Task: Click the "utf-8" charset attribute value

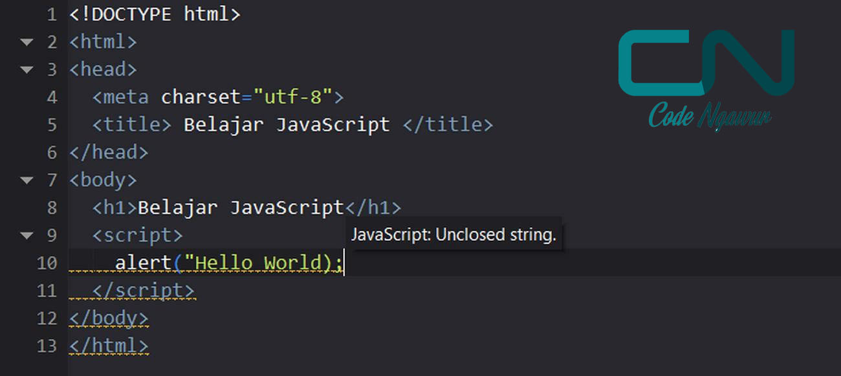Action: coord(292,97)
